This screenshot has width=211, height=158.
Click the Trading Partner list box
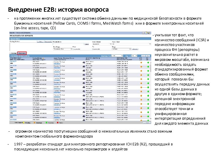[31, 47]
